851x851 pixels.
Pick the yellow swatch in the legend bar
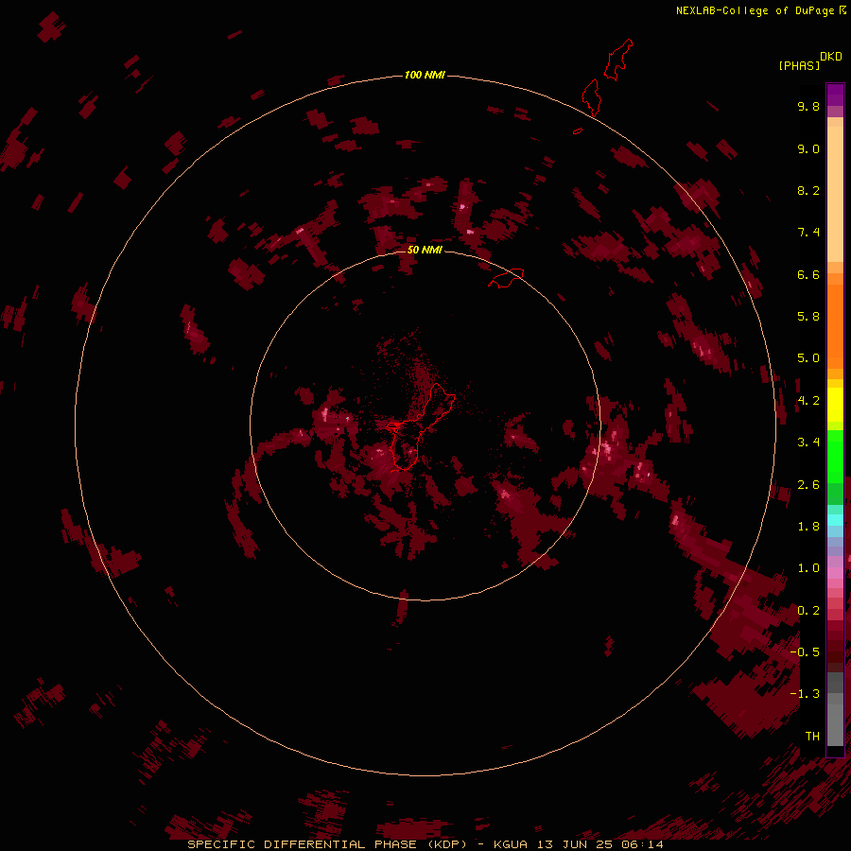tap(835, 405)
